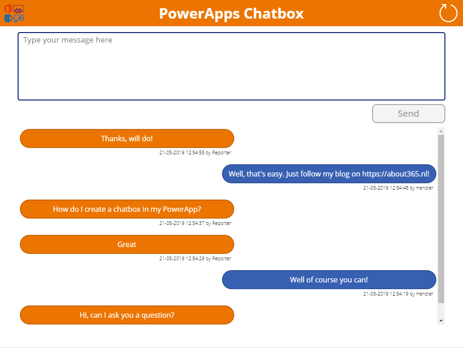Click the scrollbar down arrow
This screenshot has height=348, width=463.
441,319
